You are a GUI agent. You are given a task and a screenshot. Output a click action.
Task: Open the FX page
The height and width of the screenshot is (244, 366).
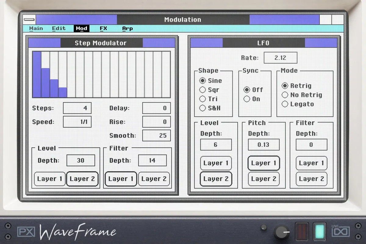(103, 28)
